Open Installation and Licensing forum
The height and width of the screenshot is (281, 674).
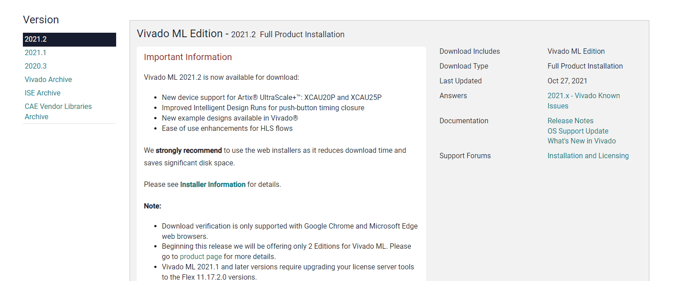coord(588,156)
